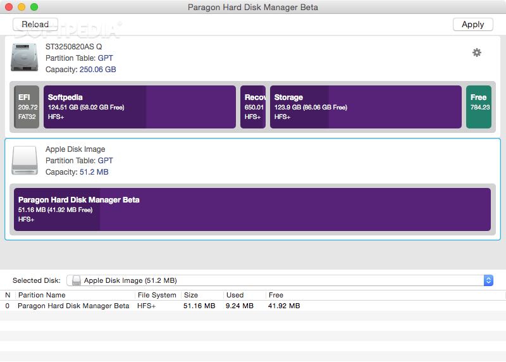Viewport: 506px width, 362px height.
Task: Click the 250.06 GB capacity value
Action: 98,70
